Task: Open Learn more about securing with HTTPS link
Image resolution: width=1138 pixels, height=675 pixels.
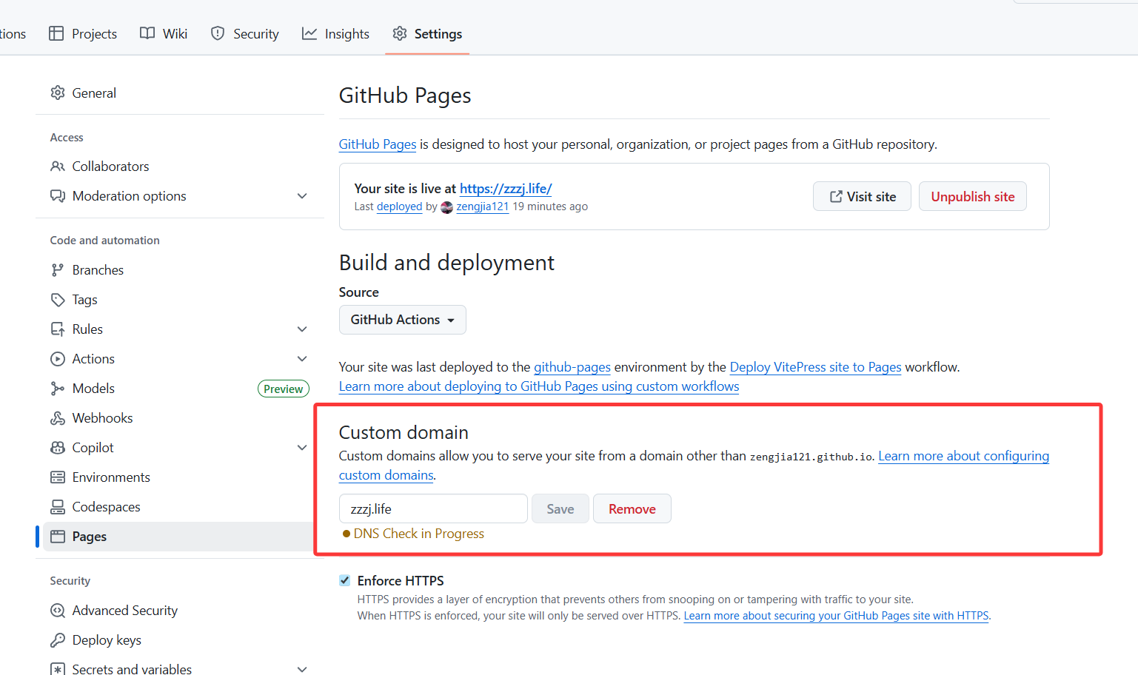Action: coord(837,616)
